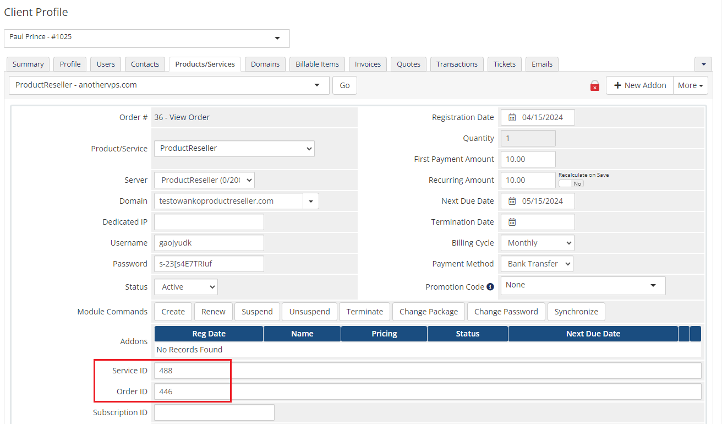The height and width of the screenshot is (424, 722).
Task: Click the Go button
Action: click(x=344, y=85)
